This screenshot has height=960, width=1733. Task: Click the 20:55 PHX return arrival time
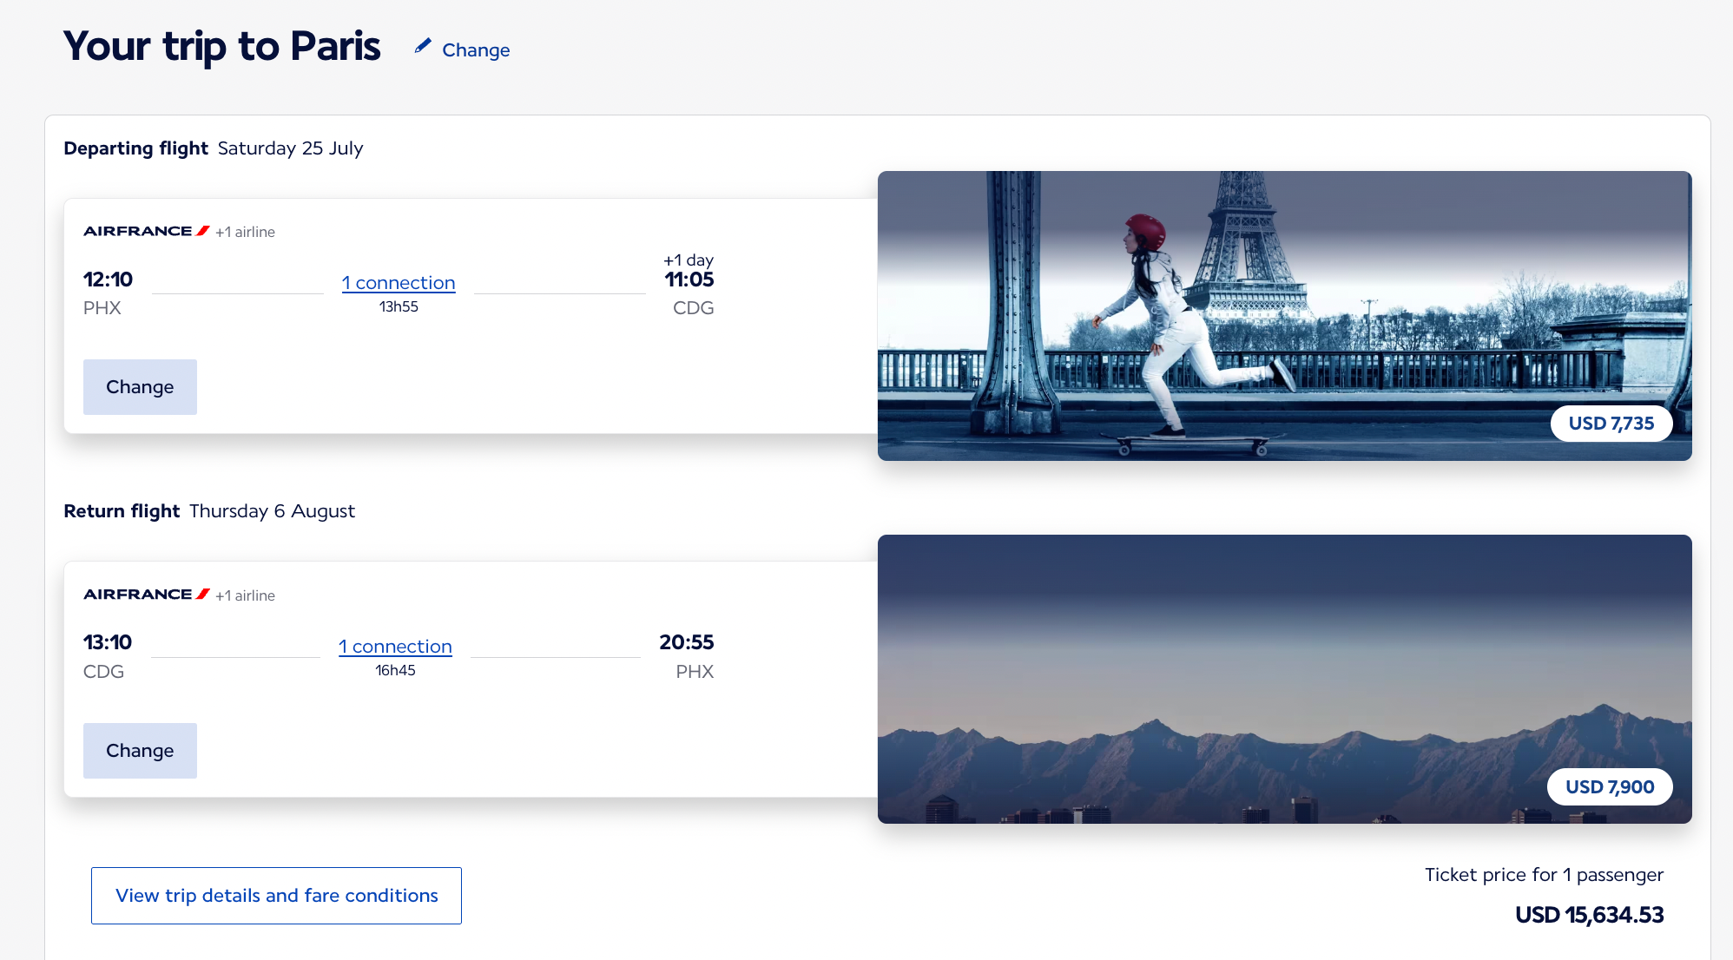coord(686,642)
